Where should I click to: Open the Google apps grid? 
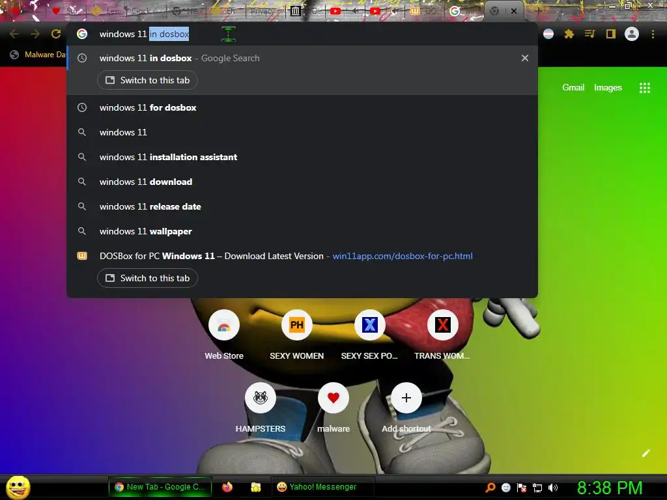[644, 88]
